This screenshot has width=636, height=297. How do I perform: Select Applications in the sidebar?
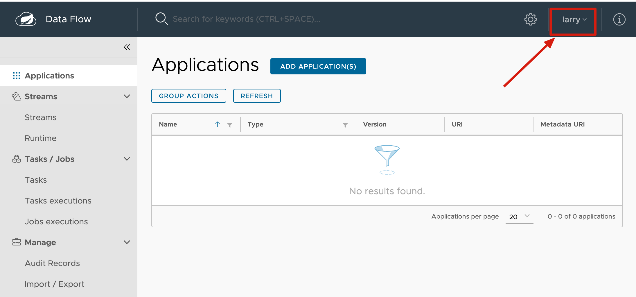coord(49,76)
